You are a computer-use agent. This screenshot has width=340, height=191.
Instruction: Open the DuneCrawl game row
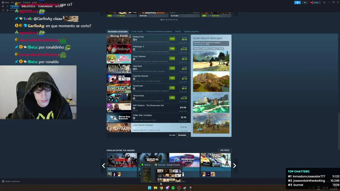tap(148, 88)
